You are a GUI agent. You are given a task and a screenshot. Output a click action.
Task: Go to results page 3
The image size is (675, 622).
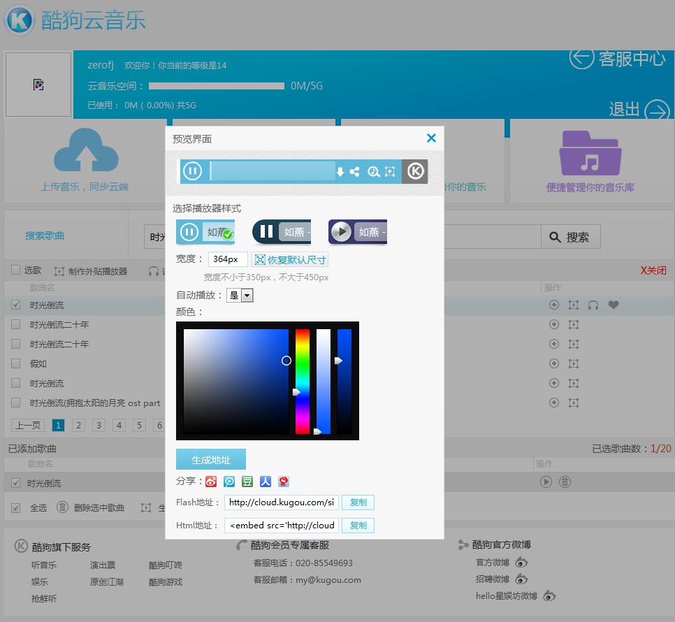[99, 426]
